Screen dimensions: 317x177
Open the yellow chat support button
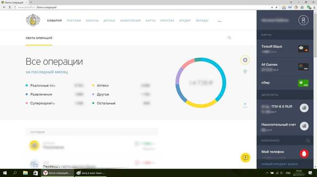pos(245,158)
